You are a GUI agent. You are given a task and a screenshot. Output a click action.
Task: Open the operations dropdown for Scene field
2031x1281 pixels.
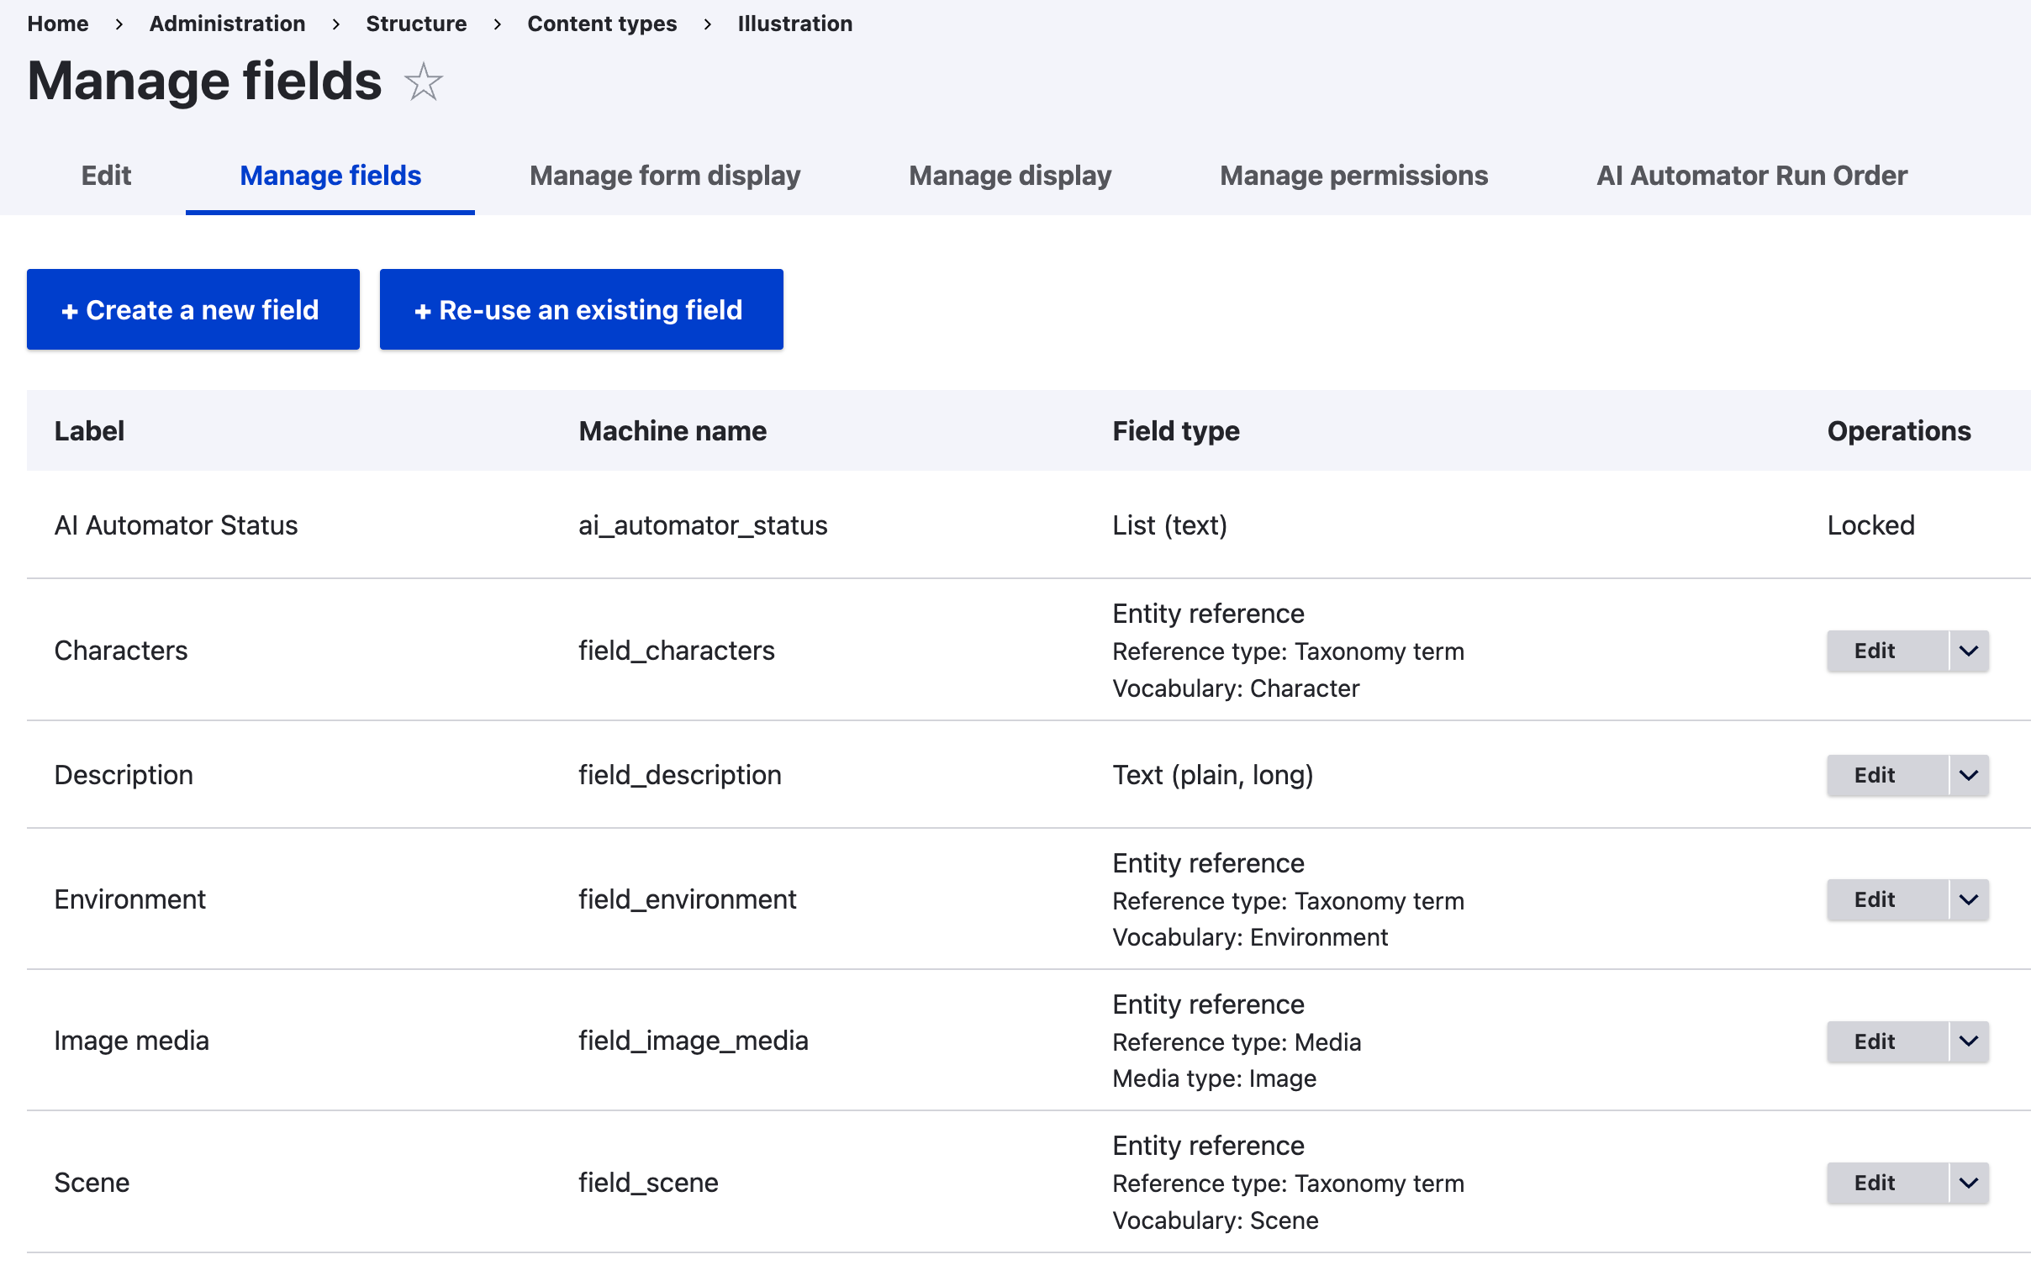click(1970, 1183)
